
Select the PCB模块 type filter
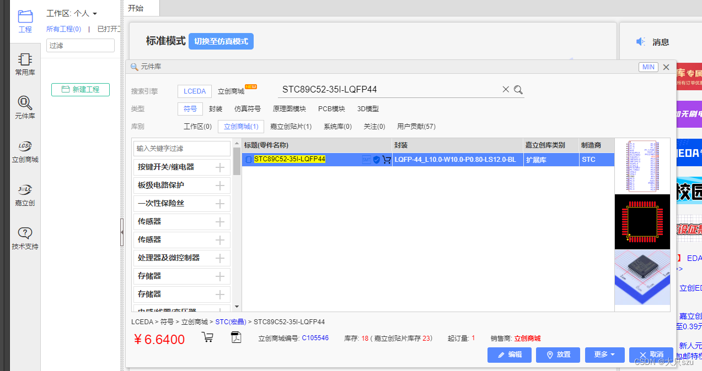[x=331, y=109]
